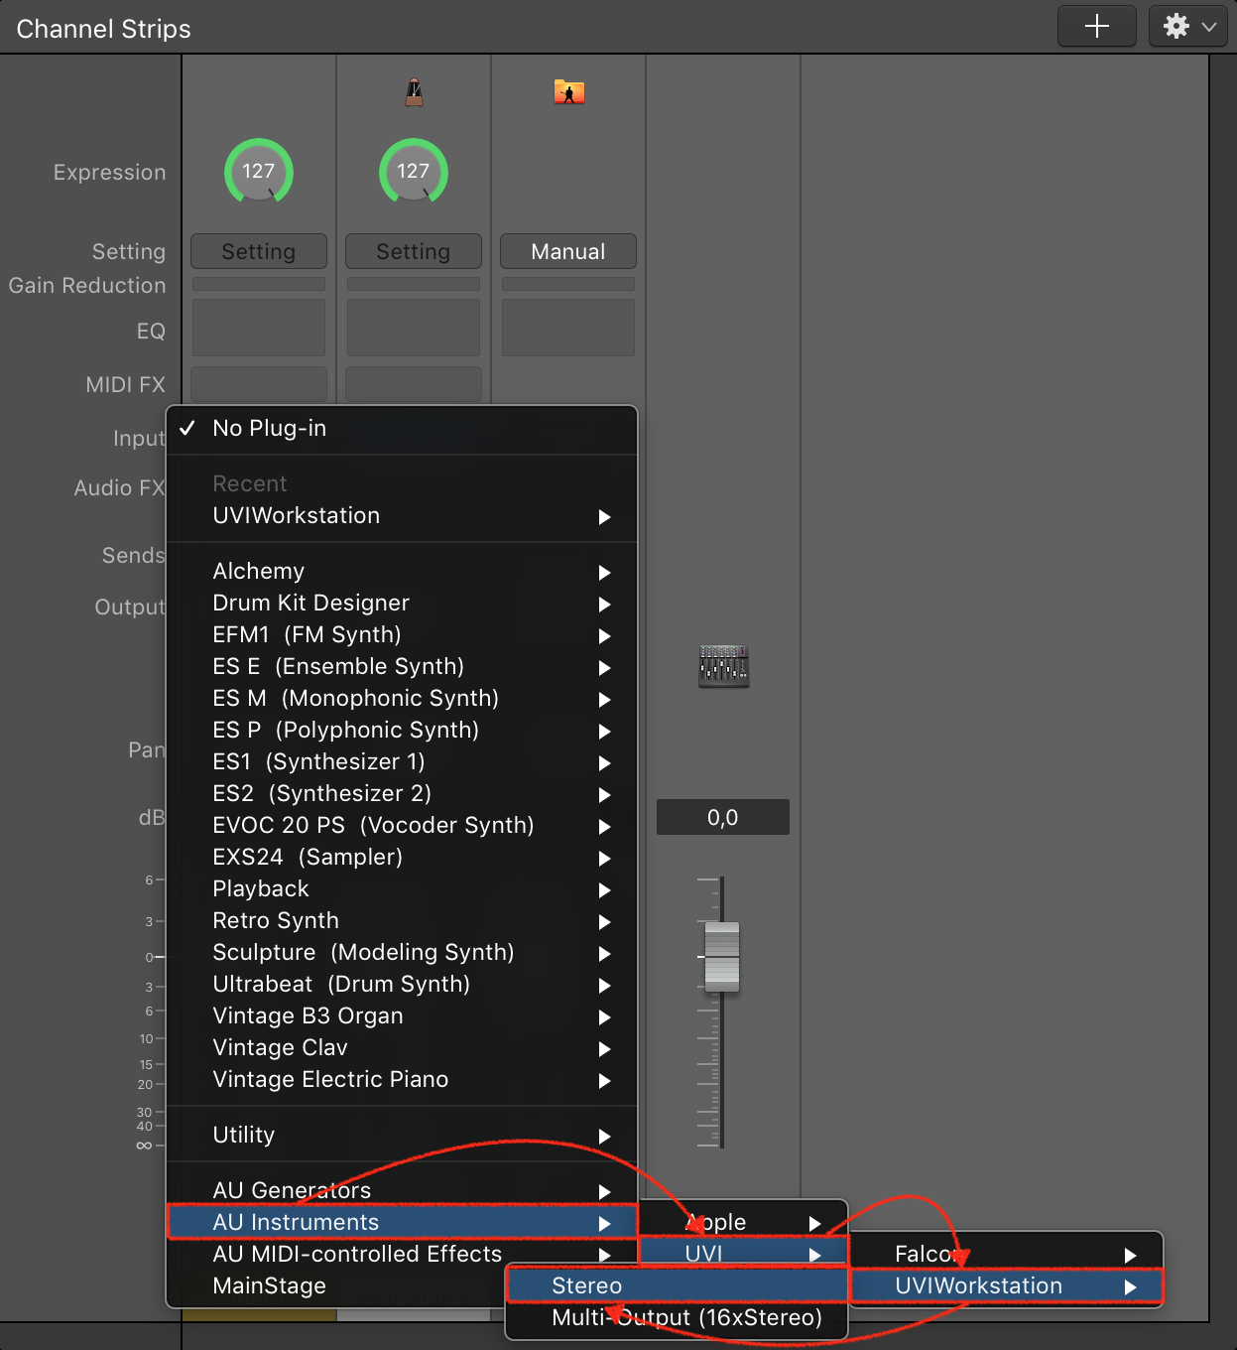This screenshot has width=1237, height=1350.
Task: Expand the Alchemy submenu
Action: click(402, 571)
